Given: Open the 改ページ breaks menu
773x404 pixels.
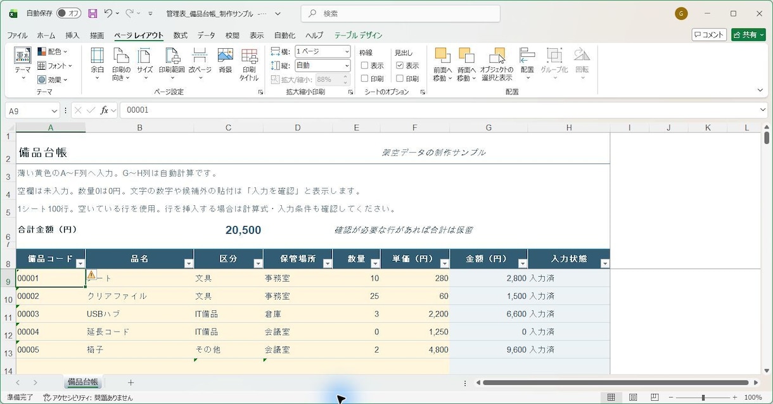Looking at the screenshot, I should point(200,64).
